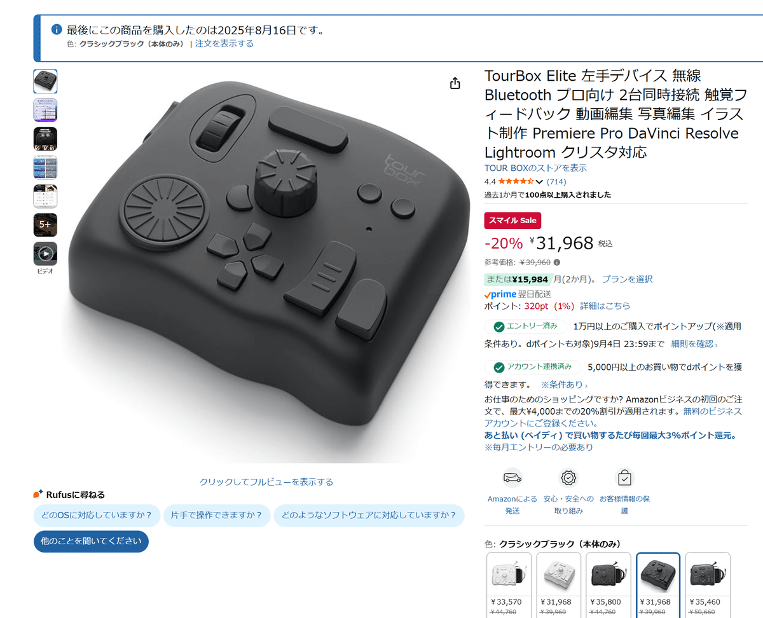The height and width of the screenshot is (618, 763).
Task: Open 注文を表示する link
Action: click(224, 44)
